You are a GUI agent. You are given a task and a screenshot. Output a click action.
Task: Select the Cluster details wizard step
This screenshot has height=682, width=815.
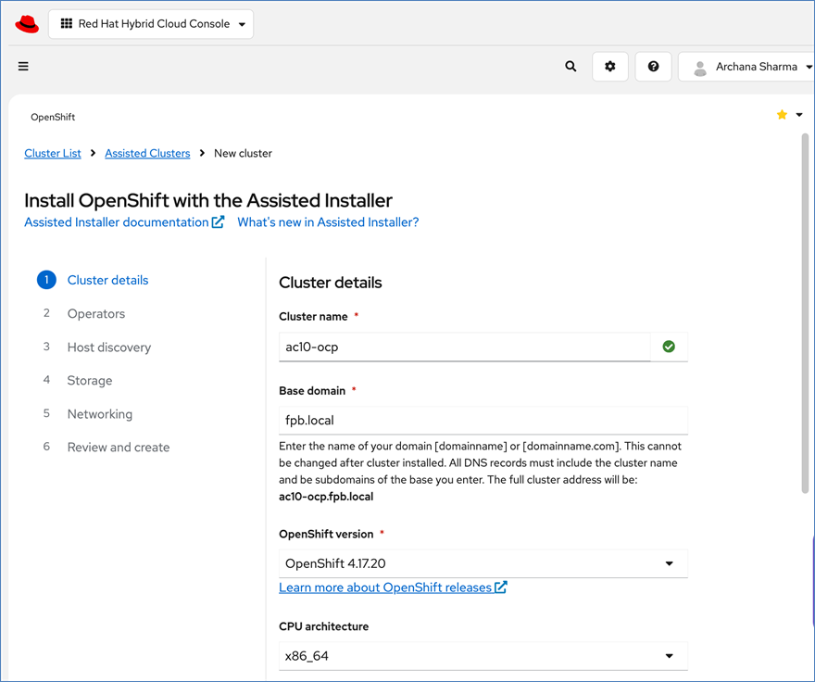[x=107, y=281]
